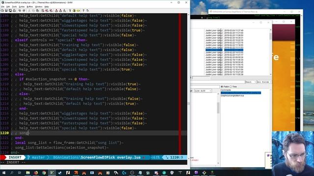Open Task View from the taskbar
The height and width of the screenshot is (176, 314).
click(x=20, y=173)
